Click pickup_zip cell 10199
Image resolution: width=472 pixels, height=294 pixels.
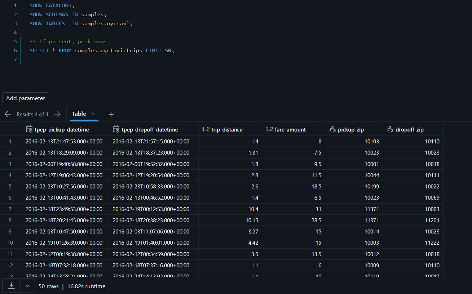pos(354,187)
